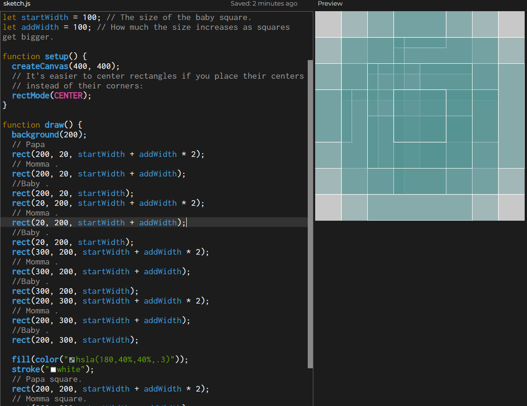
Task: Click the stroke("white"); code line
Action: pyautogui.click(x=53, y=369)
